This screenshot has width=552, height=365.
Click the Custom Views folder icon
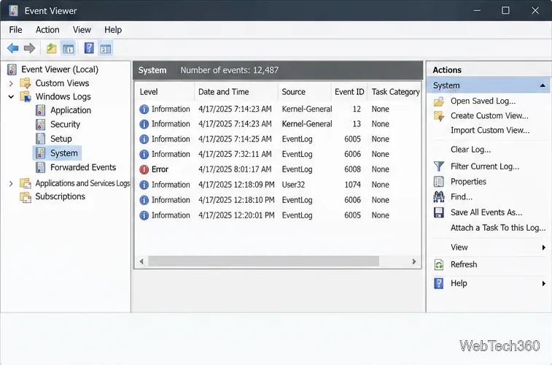pos(26,83)
